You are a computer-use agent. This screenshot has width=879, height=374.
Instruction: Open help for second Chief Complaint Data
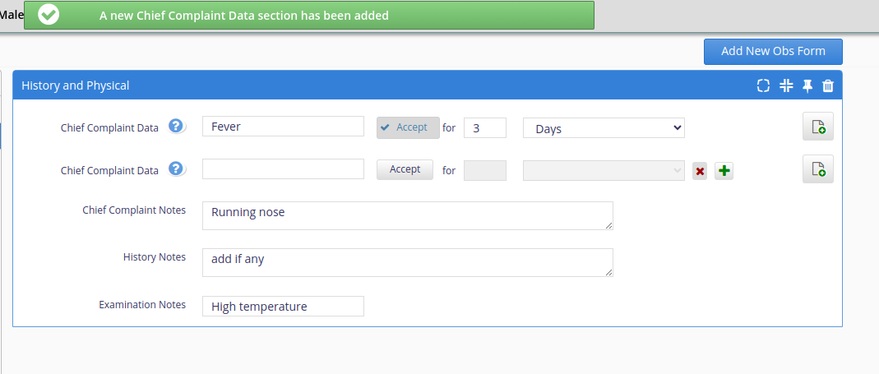point(177,169)
